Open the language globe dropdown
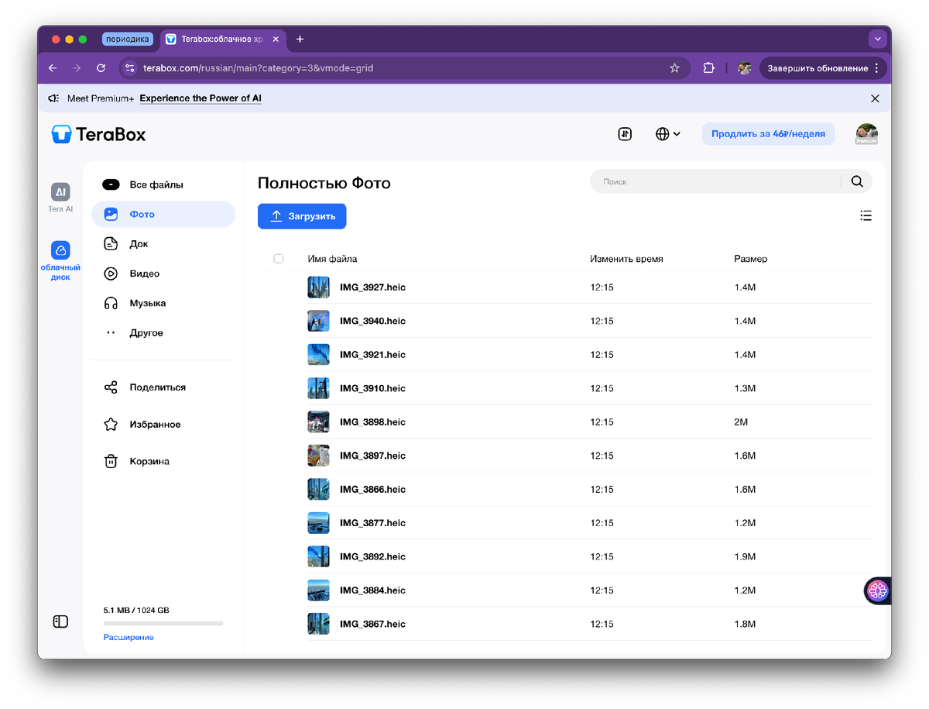 pyautogui.click(x=667, y=134)
